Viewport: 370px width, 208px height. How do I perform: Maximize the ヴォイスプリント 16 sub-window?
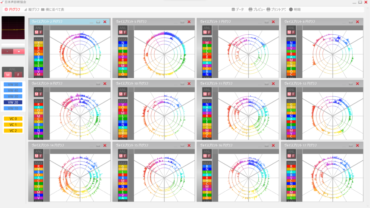click(x=267, y=146)
